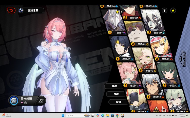
Task: Click the battery 80% indicator
Action: (x=175, y=115)
